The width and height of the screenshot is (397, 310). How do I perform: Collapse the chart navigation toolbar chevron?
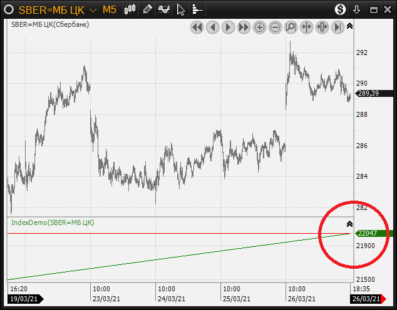(x=349, y=26)
